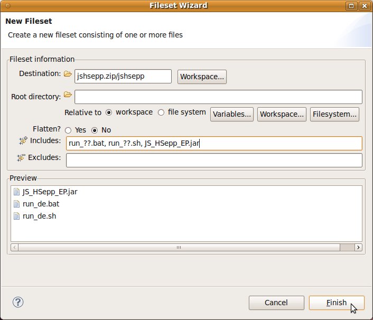Click the Destination folder icon

coord(68,74)
